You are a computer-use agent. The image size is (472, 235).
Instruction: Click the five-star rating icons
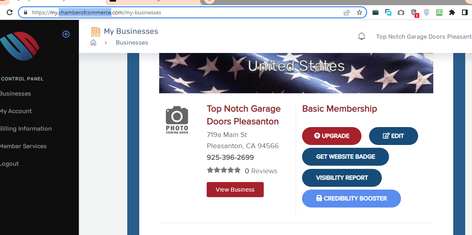[x=224, y=170]
